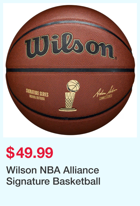Click the light blue card background below title
The height and width of the screenshot is (206, 140).
tap(70, 196)
